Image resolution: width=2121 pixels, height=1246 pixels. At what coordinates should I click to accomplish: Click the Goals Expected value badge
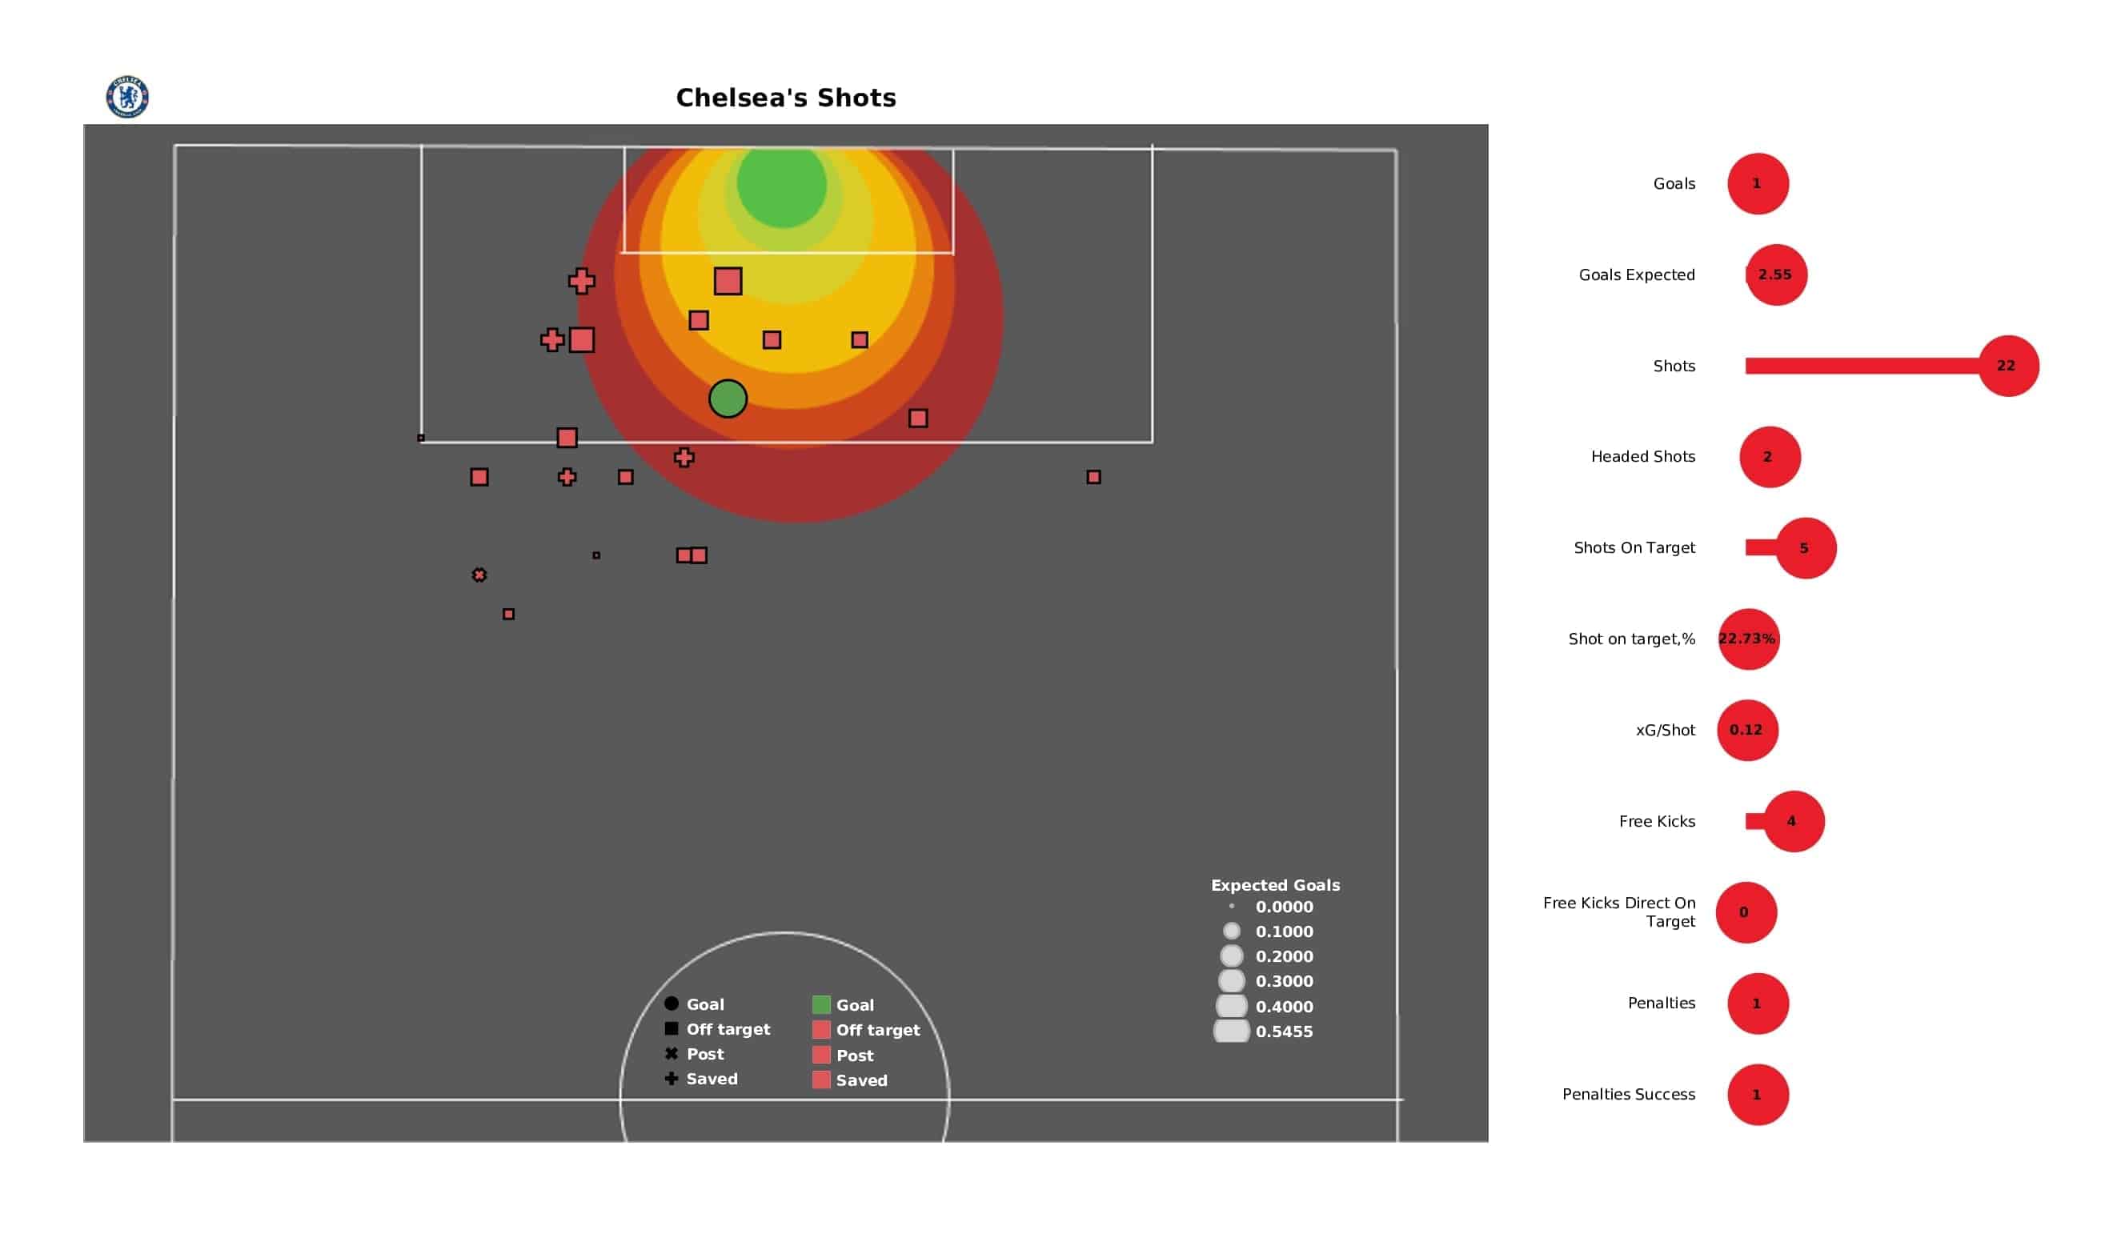pyautogui.click(x=1774, y=273)
